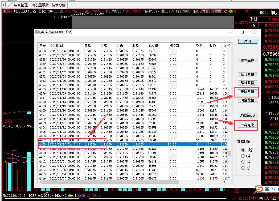Open the 势 tab at the bottom right

268,198
